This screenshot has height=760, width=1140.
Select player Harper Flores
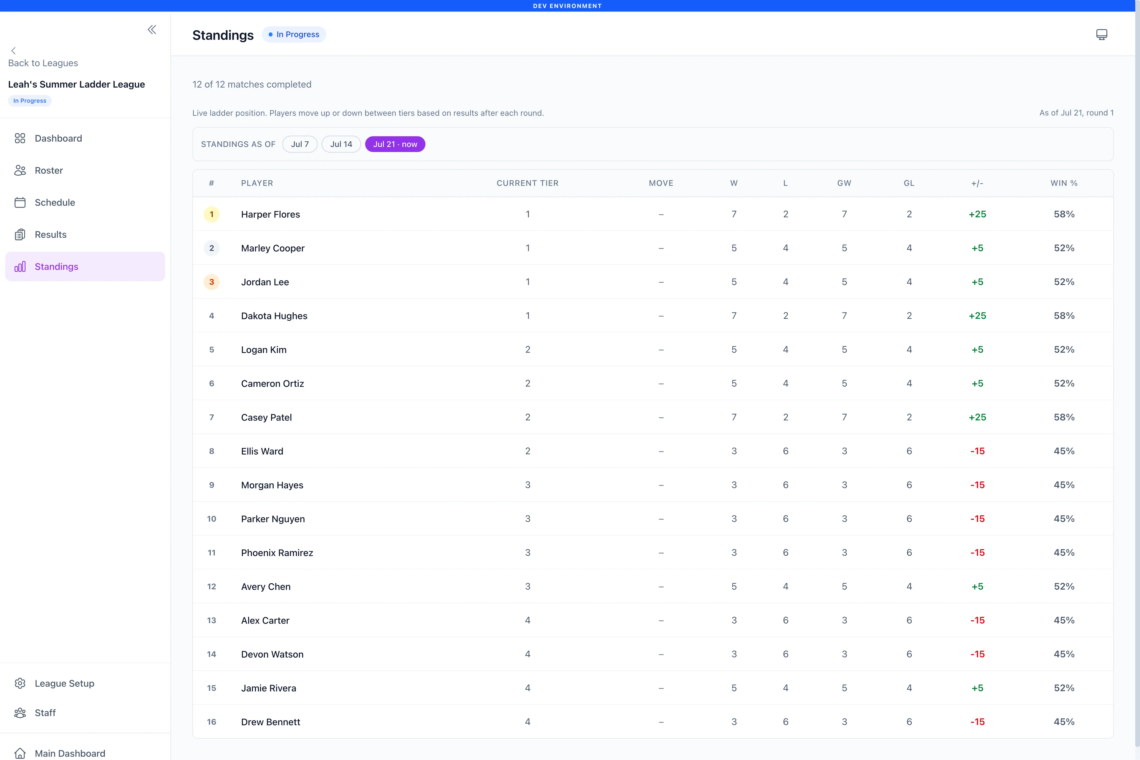pos(270,214)
